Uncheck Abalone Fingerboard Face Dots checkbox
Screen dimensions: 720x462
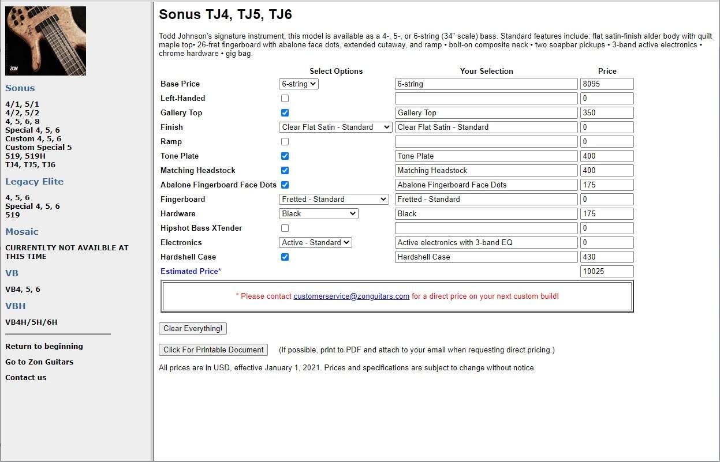point(285,185)
